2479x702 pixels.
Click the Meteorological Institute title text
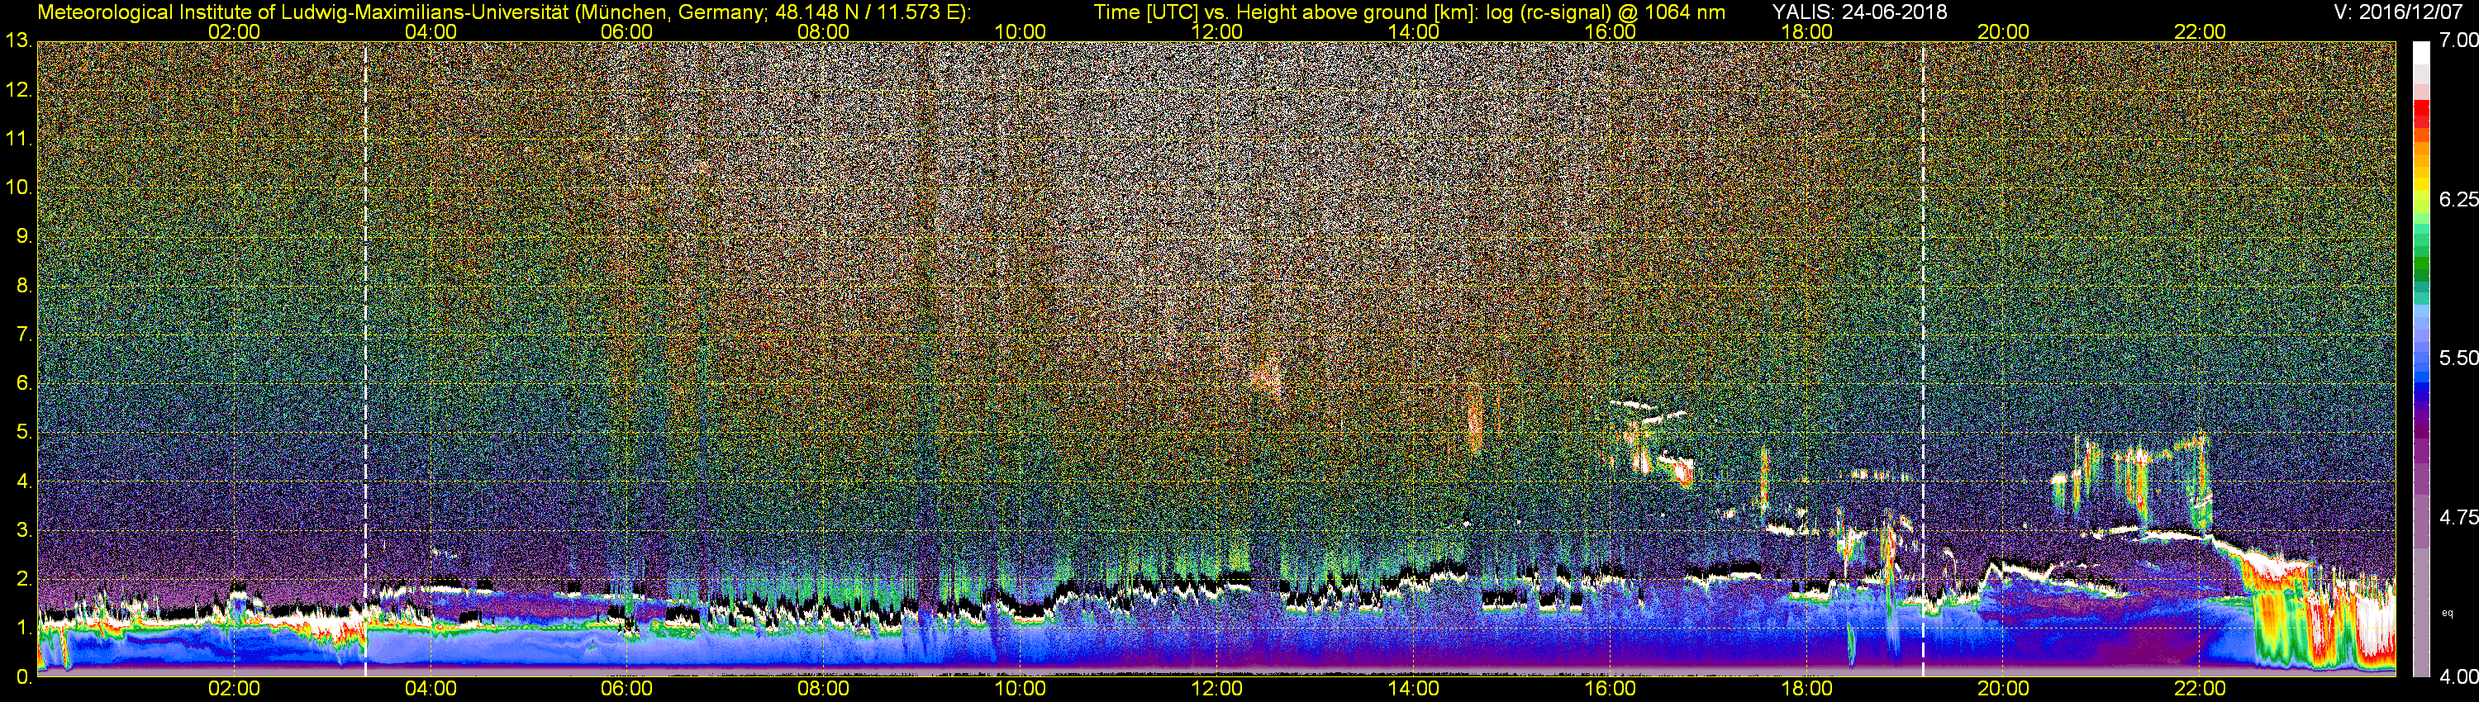point(504,12)
